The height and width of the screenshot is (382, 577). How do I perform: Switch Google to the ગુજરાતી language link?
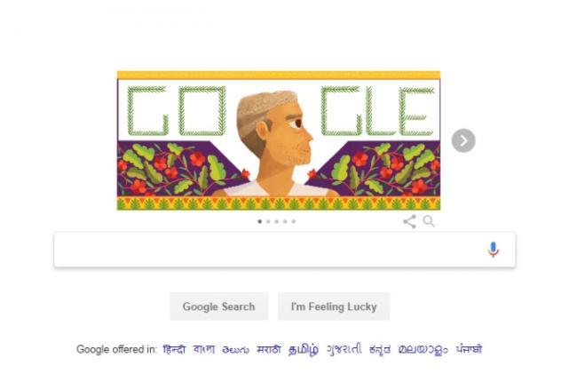(344, 349)
